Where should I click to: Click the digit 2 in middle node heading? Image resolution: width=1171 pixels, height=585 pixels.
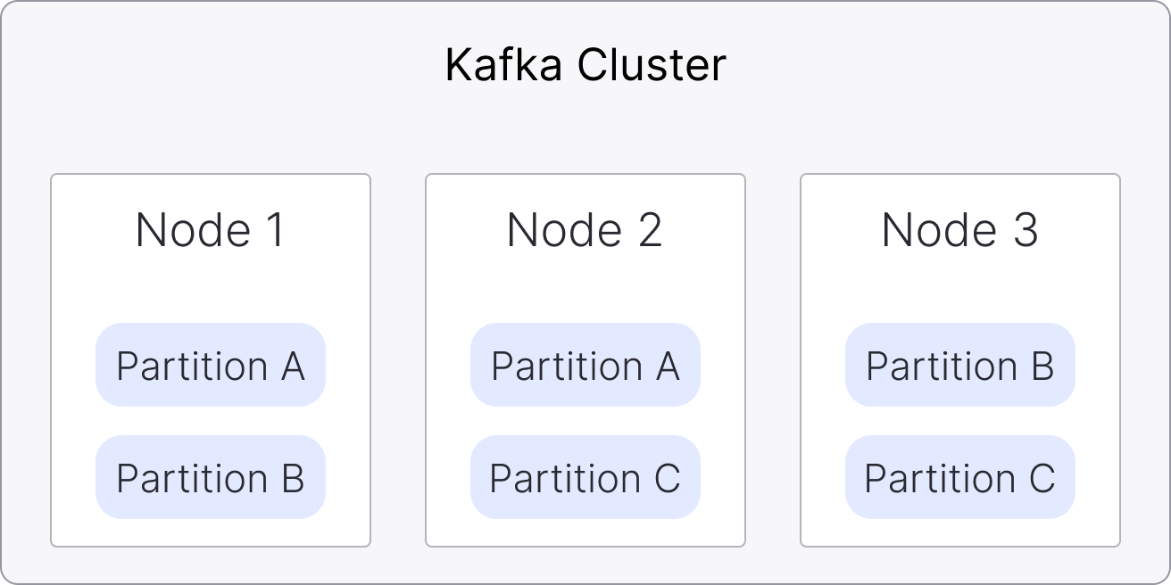(649, 230)
